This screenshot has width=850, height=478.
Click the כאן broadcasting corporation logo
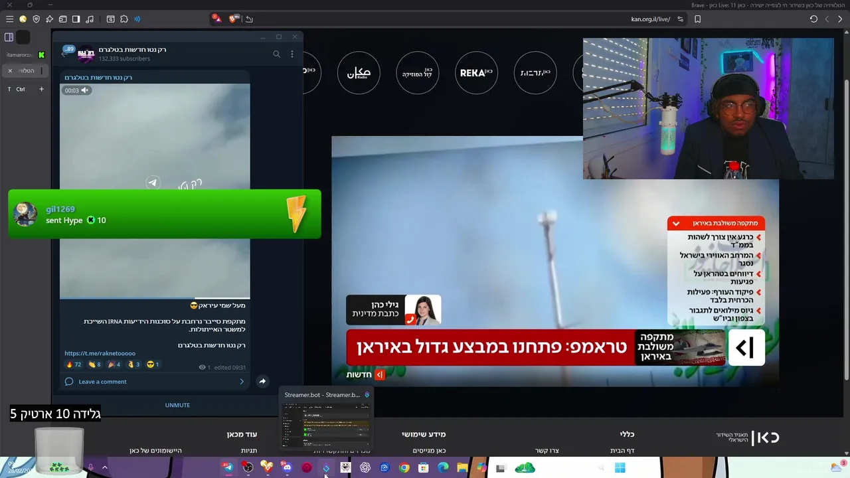coord(748,437)
